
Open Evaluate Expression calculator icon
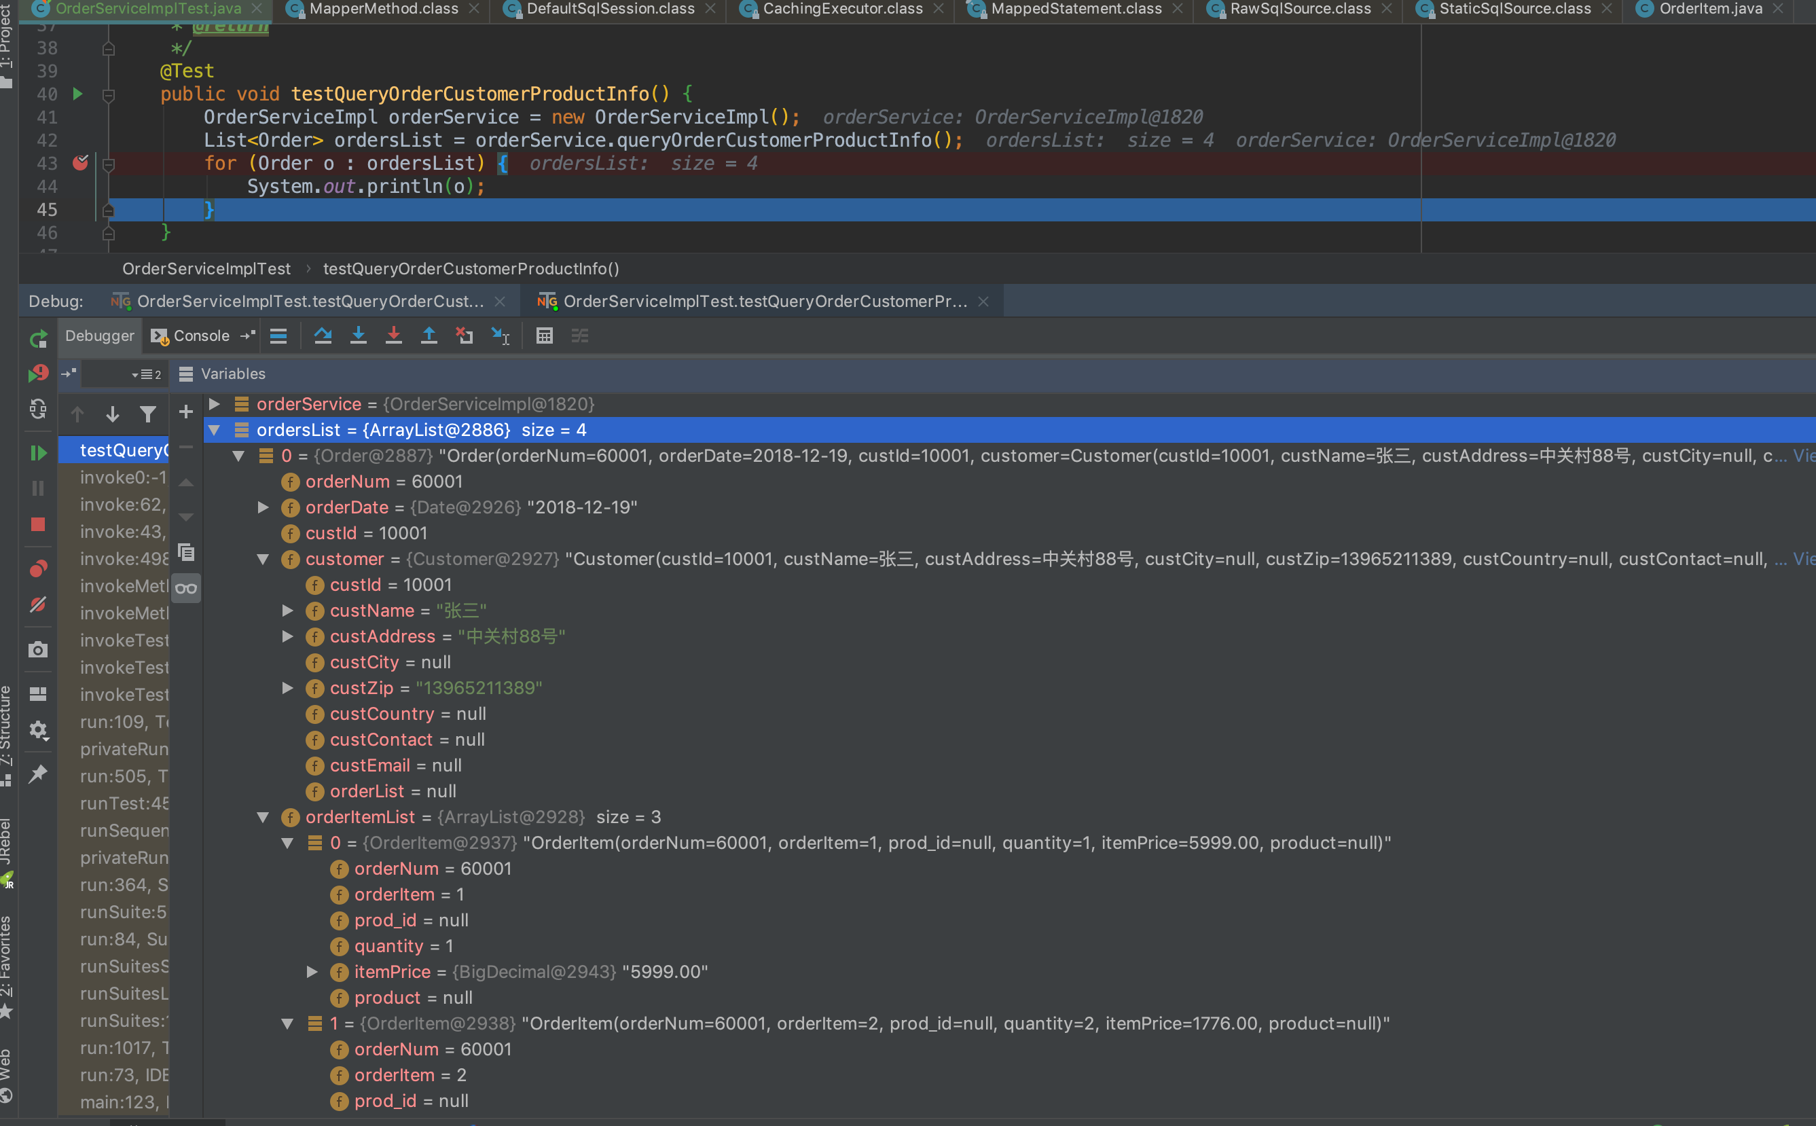[544, 336]
